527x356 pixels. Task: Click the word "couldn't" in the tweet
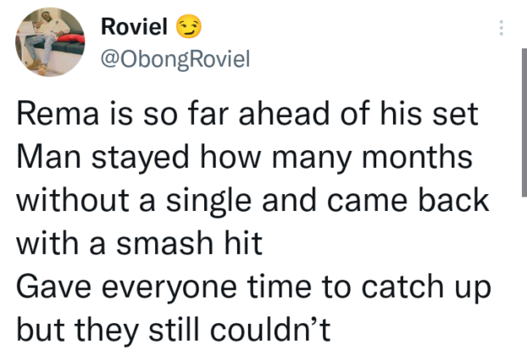276,326
